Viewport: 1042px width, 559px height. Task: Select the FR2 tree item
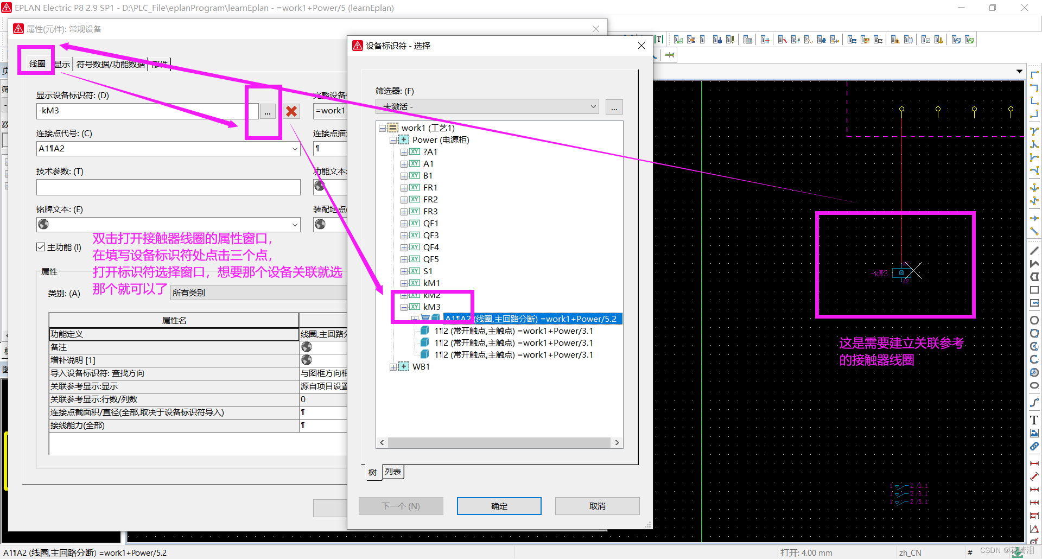(431, 200)
